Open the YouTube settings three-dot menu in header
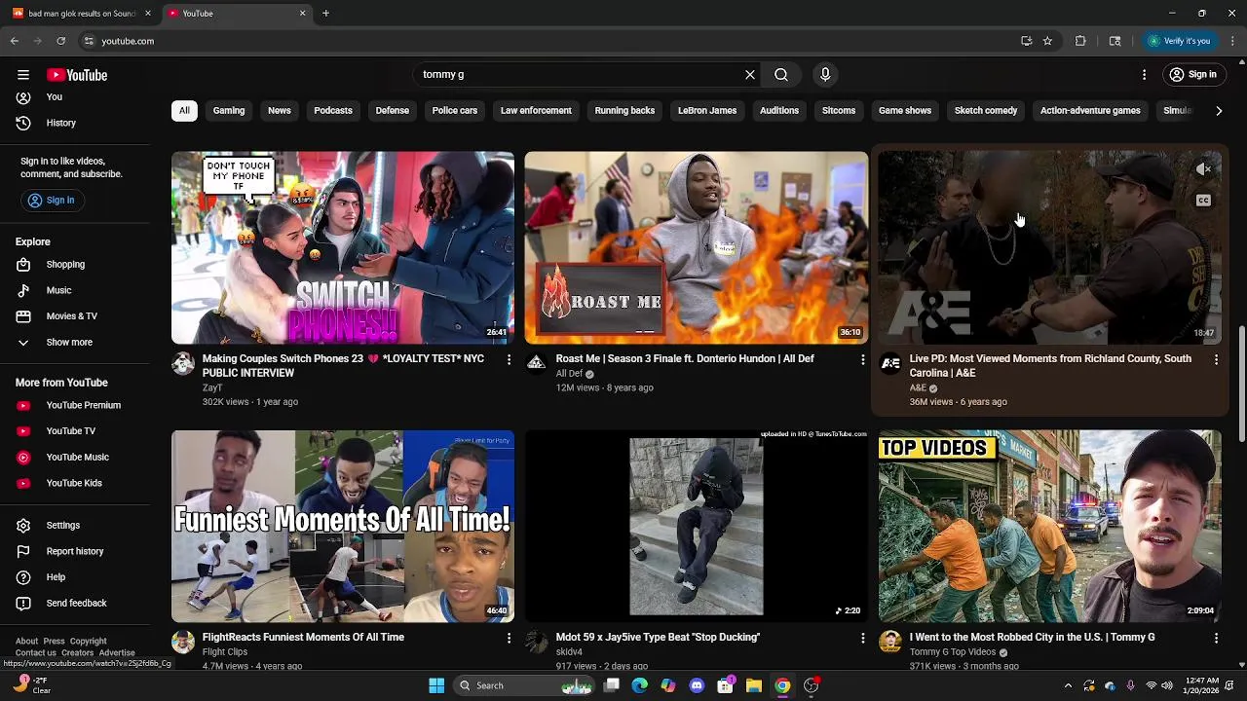 click(1145, 75)
